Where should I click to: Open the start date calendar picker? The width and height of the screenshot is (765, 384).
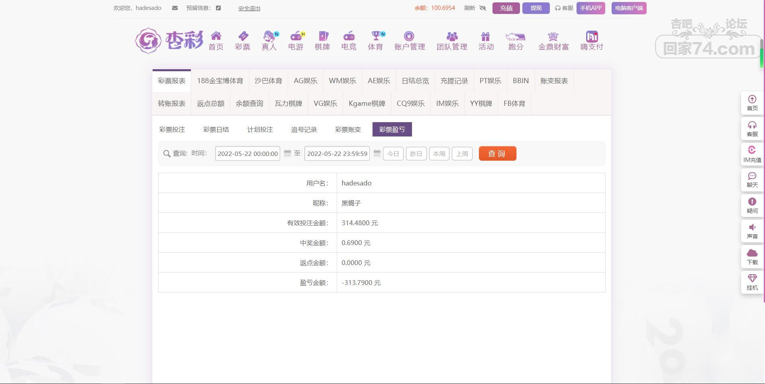(x=287, y=154)
